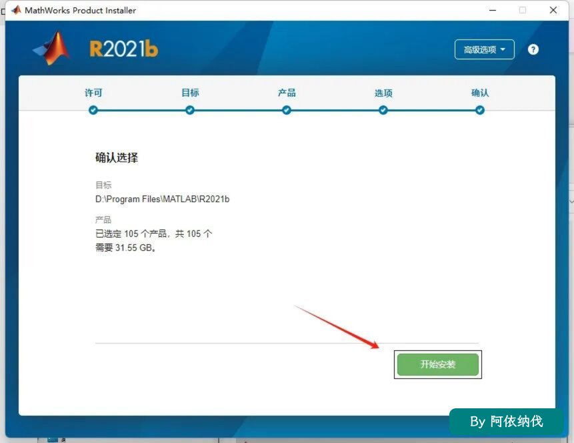
Task: Click the R2021b release title
Action: [x=124, y=49]
